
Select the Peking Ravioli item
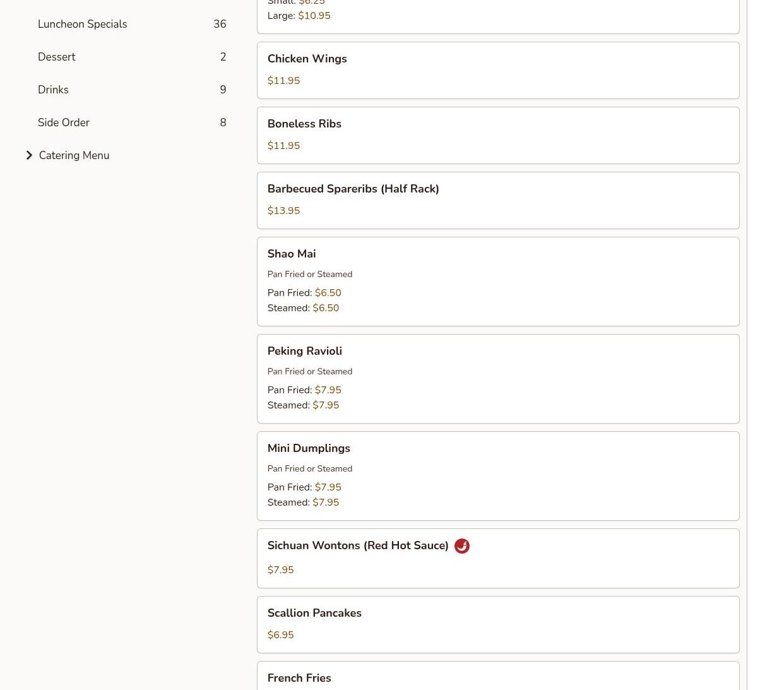(304, 351)
